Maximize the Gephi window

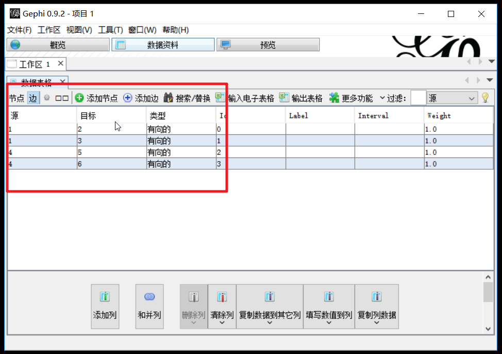coord(451,14)
